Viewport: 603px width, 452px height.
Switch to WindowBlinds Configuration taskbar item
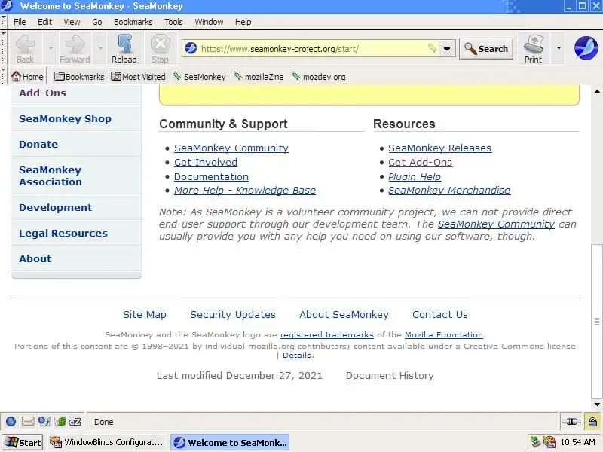(x=106, y=442)
